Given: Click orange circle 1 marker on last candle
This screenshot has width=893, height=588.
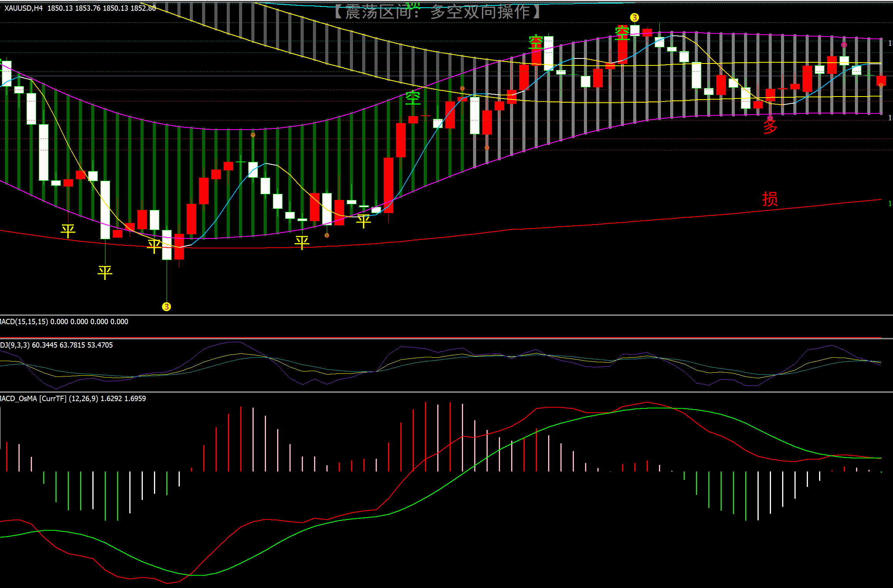Looking at the screenshot, I should click(881, 85).
